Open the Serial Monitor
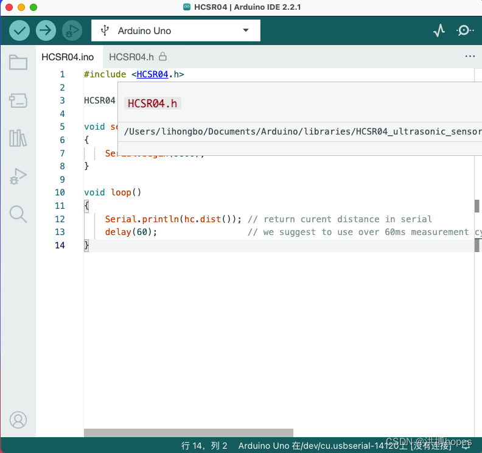 (x=465, y=30)
